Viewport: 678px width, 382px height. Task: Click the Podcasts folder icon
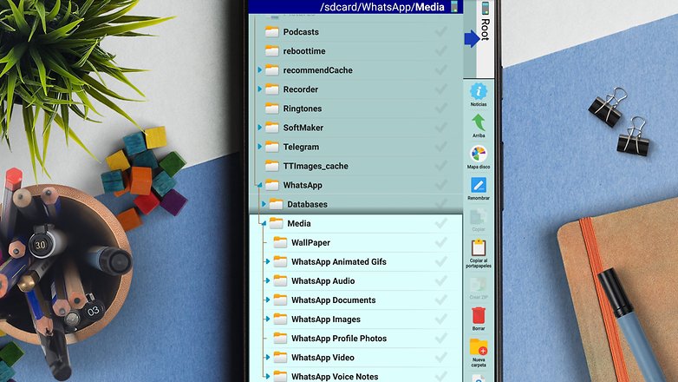pos(271,31)
